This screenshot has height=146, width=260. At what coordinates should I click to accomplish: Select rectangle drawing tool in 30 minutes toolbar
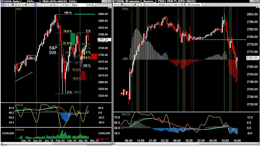tap(163, 4)
